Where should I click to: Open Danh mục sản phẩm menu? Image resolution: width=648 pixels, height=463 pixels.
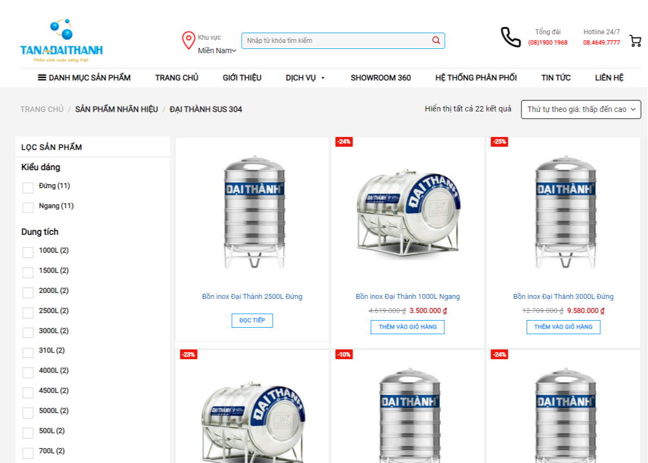pos(84,78)
